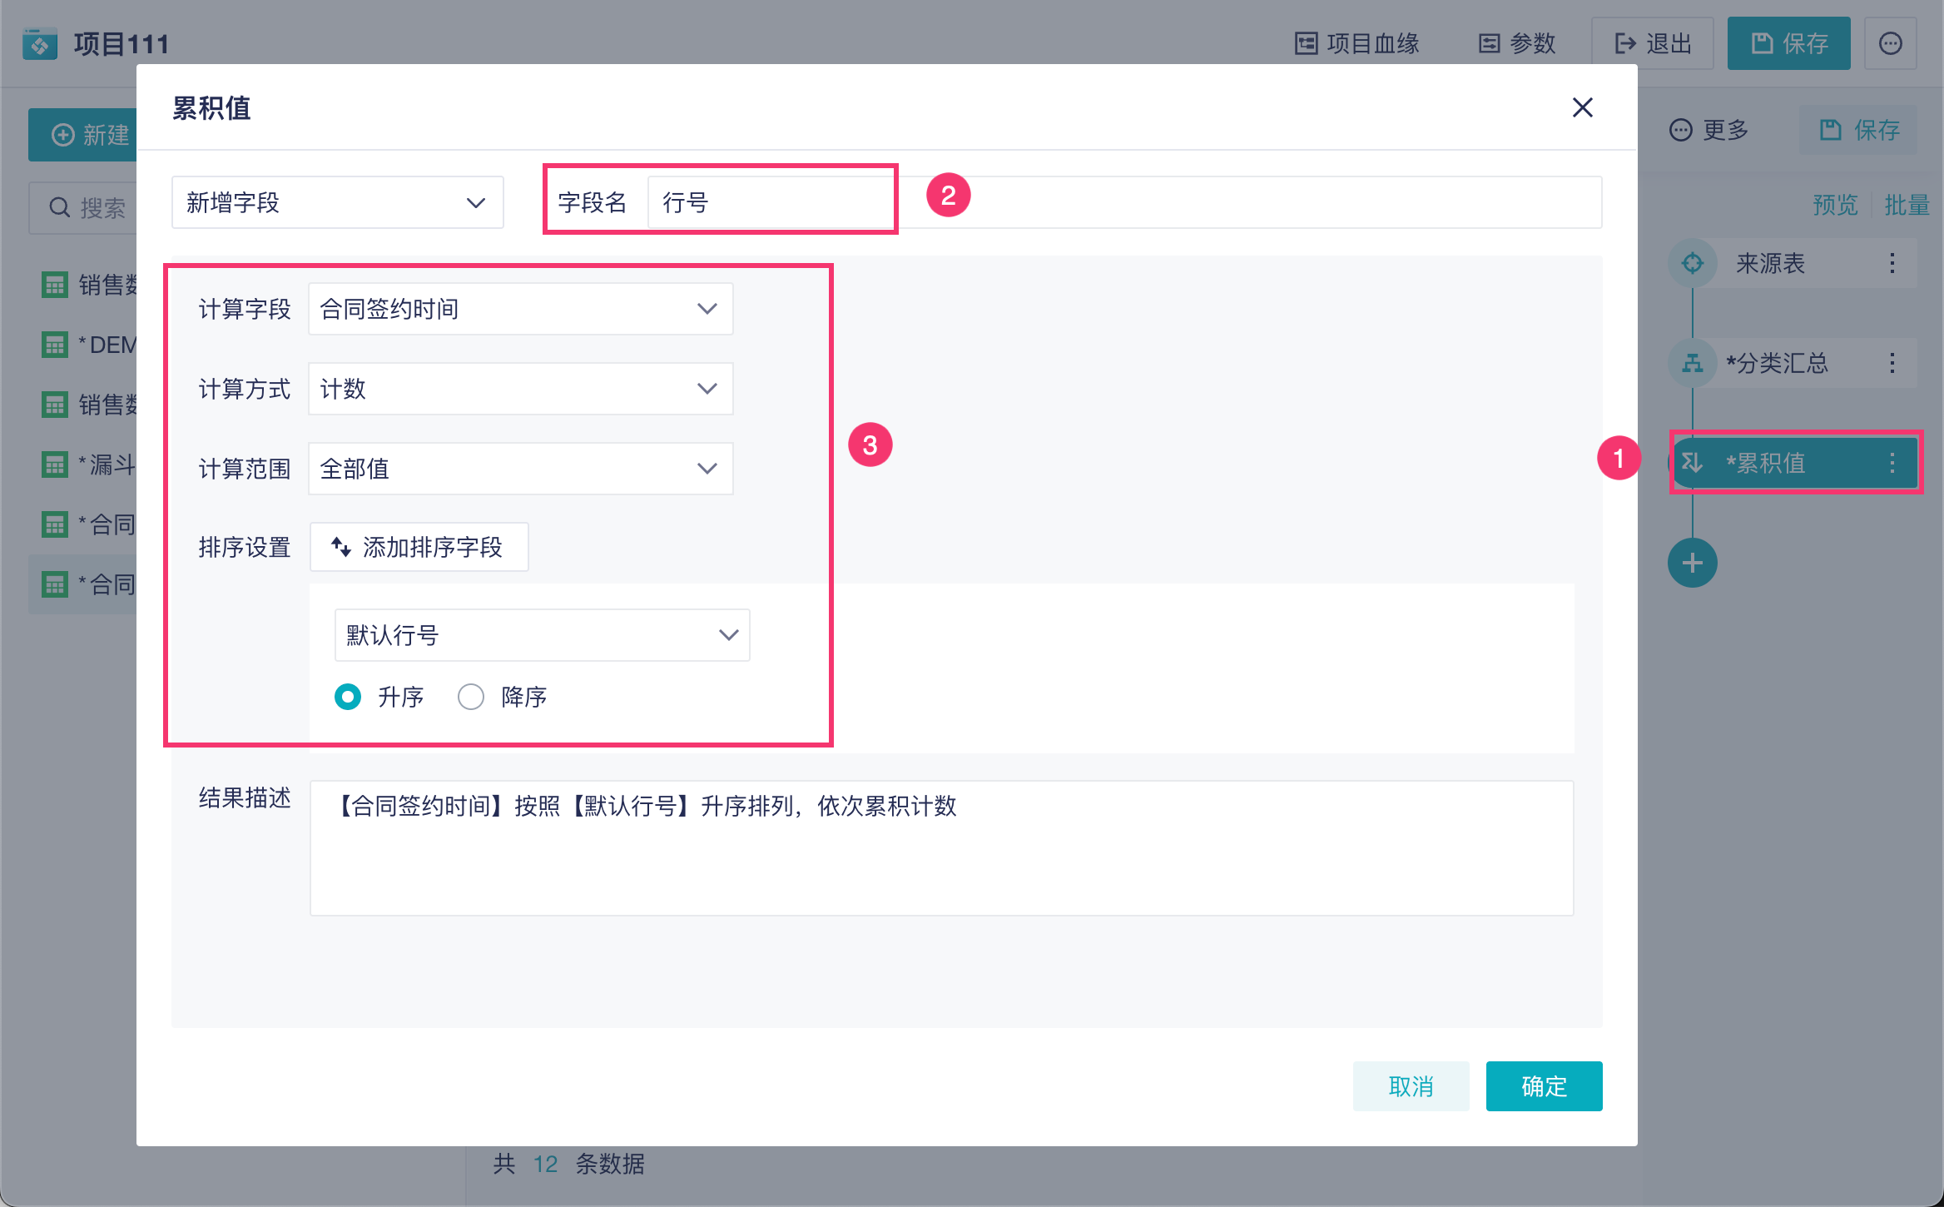Close the 累积值 dialog with X

tap(1582, 107)
